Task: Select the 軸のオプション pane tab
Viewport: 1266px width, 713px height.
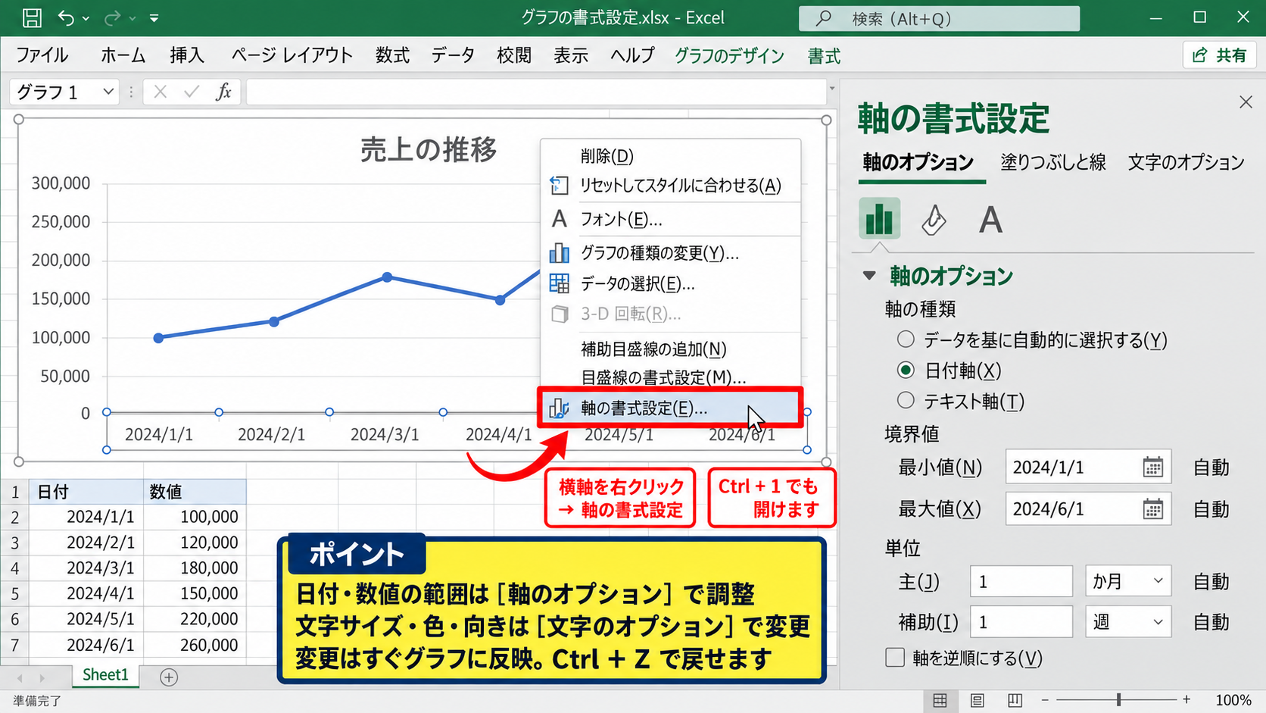Action: pyautogui.click(x=918, y=162)
